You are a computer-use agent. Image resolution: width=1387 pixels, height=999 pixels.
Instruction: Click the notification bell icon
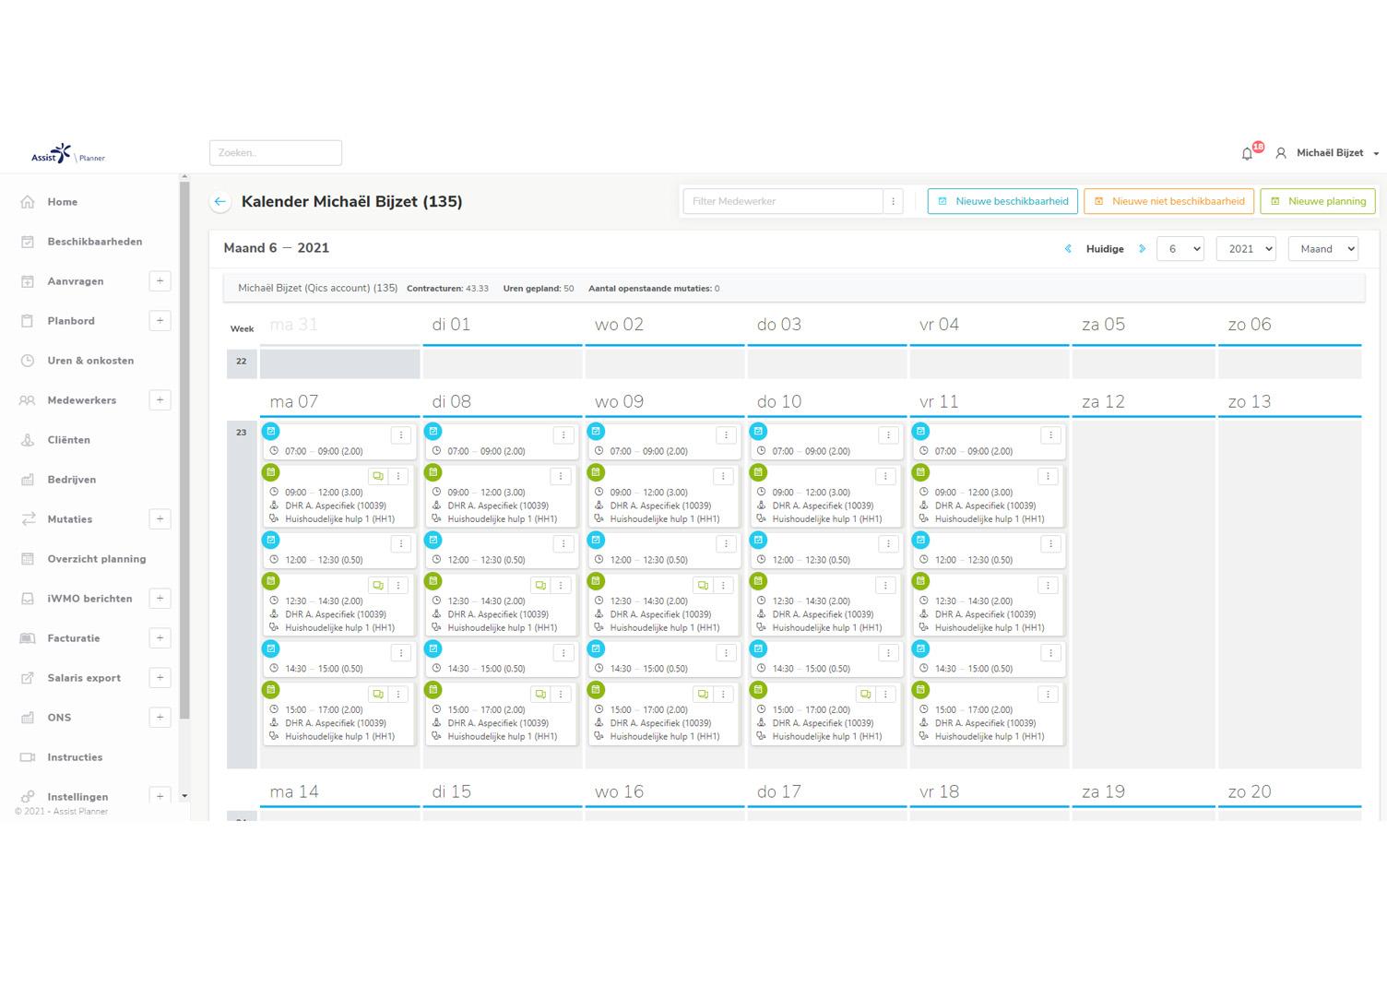pos(1247,154)
